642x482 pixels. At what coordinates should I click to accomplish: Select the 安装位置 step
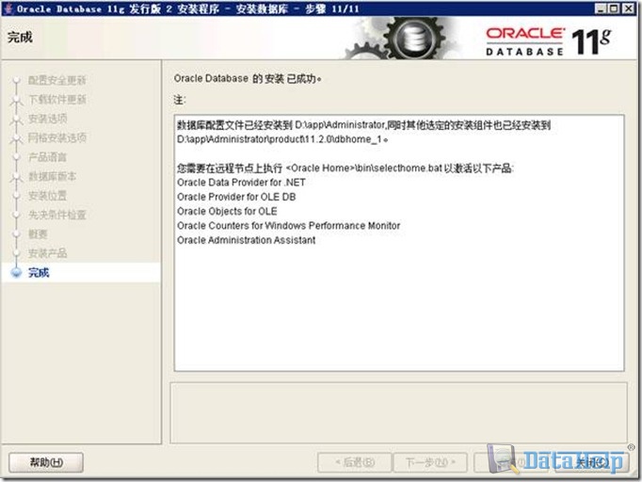47,196
